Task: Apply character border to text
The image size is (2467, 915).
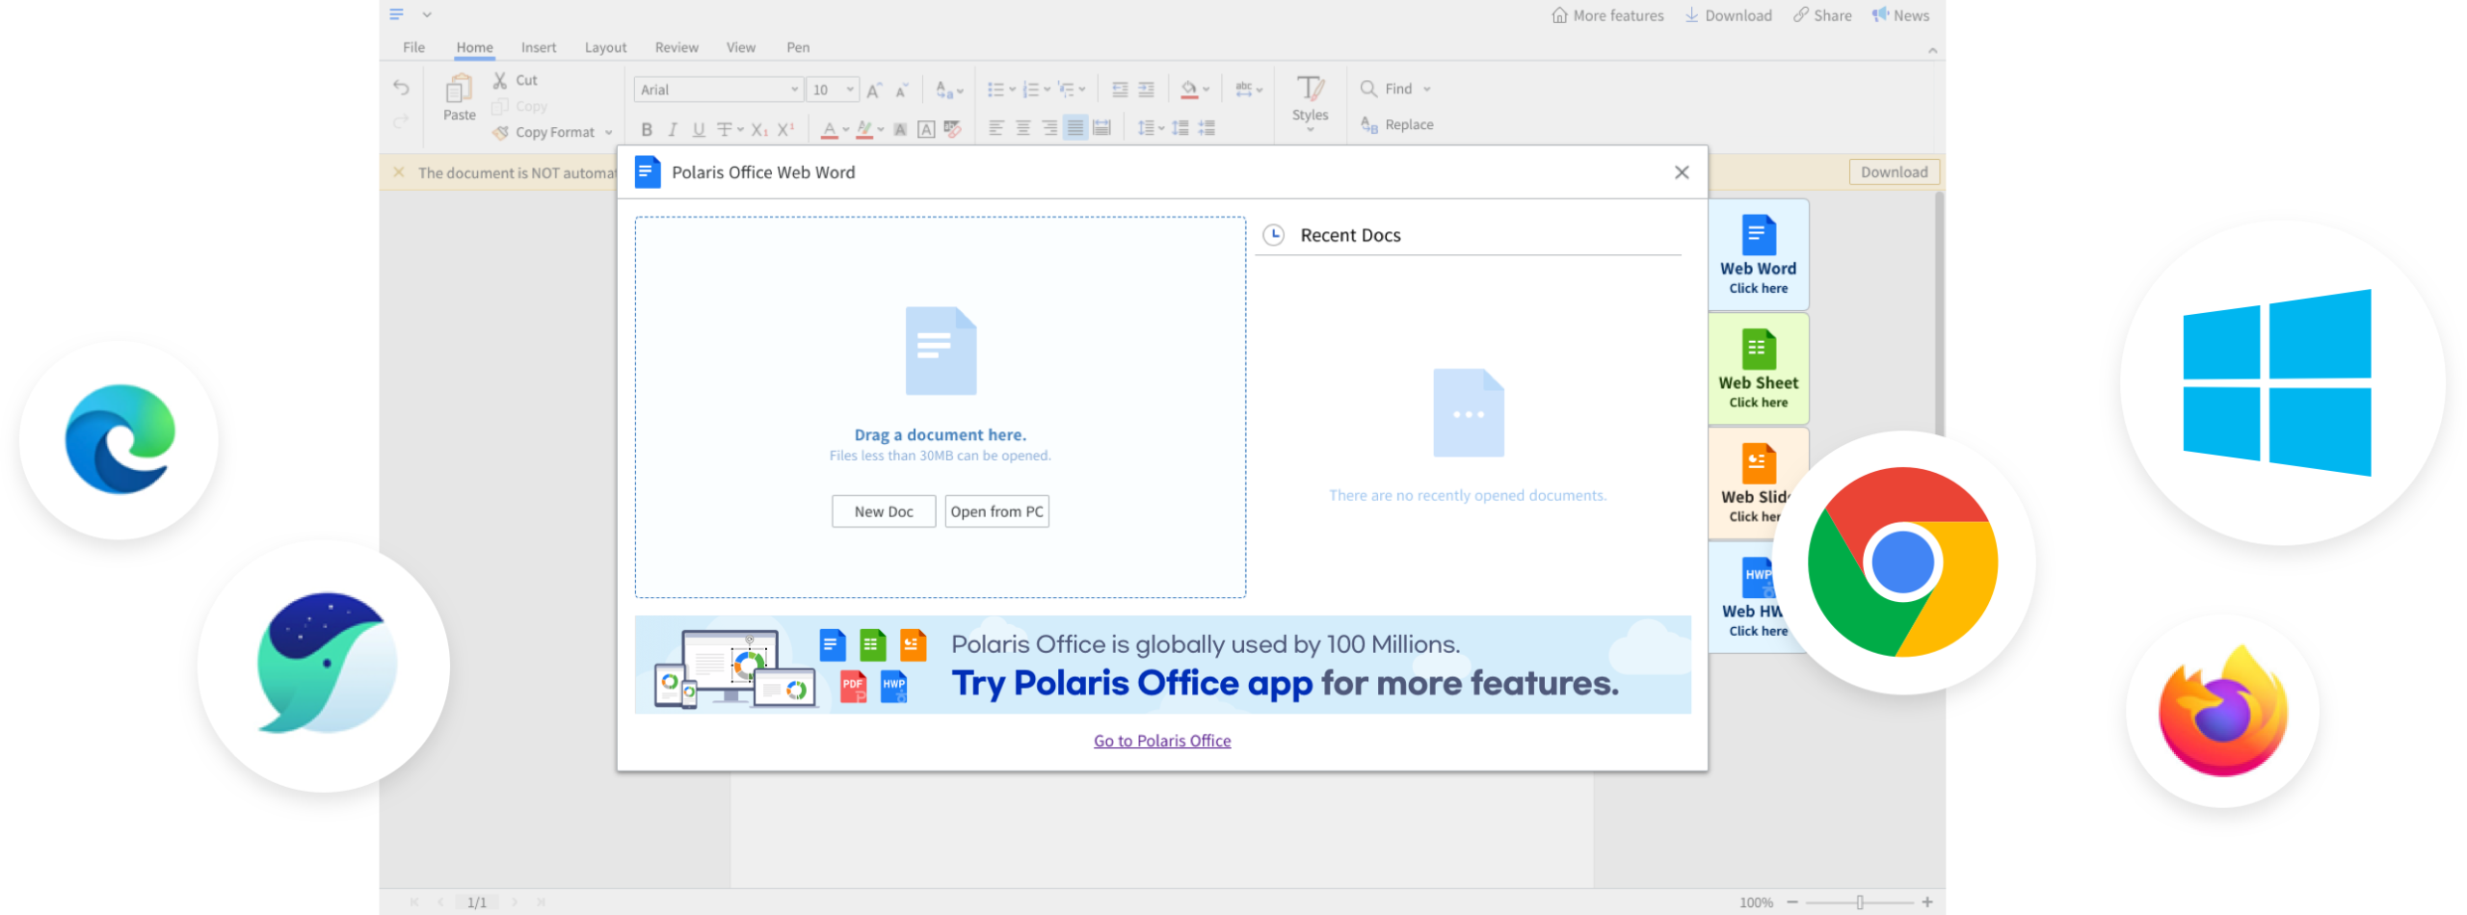Action: pos(926,129)
